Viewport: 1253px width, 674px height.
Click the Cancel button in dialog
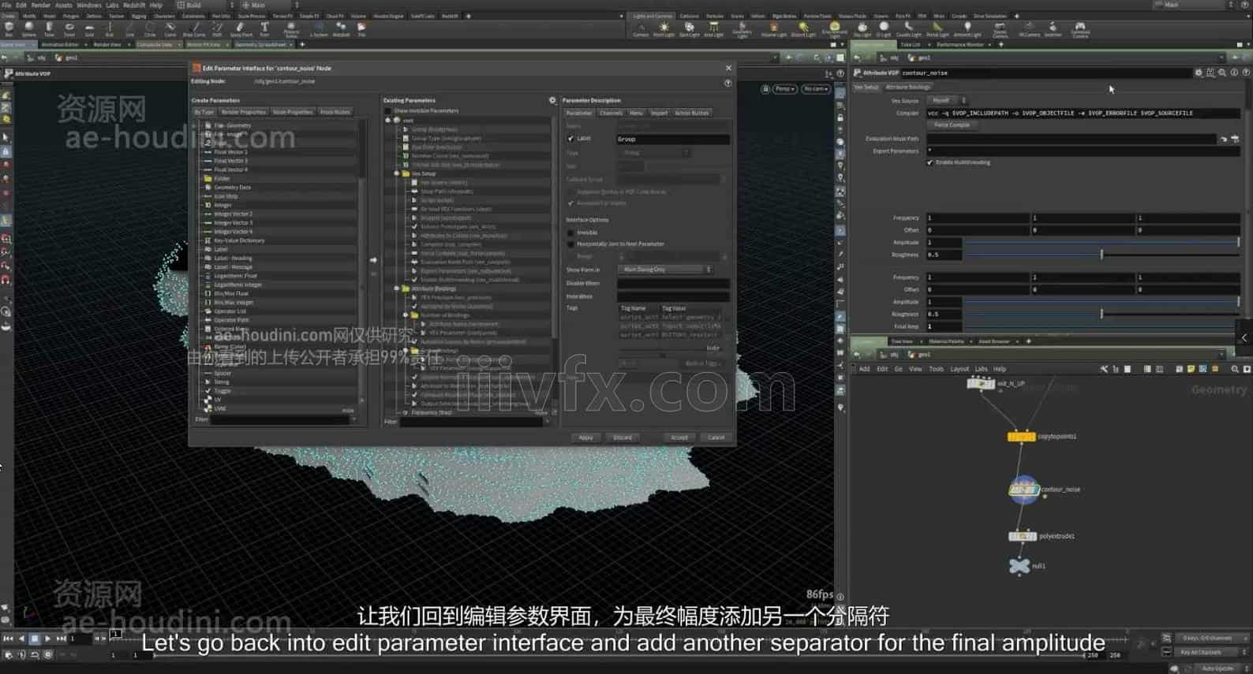716,437
